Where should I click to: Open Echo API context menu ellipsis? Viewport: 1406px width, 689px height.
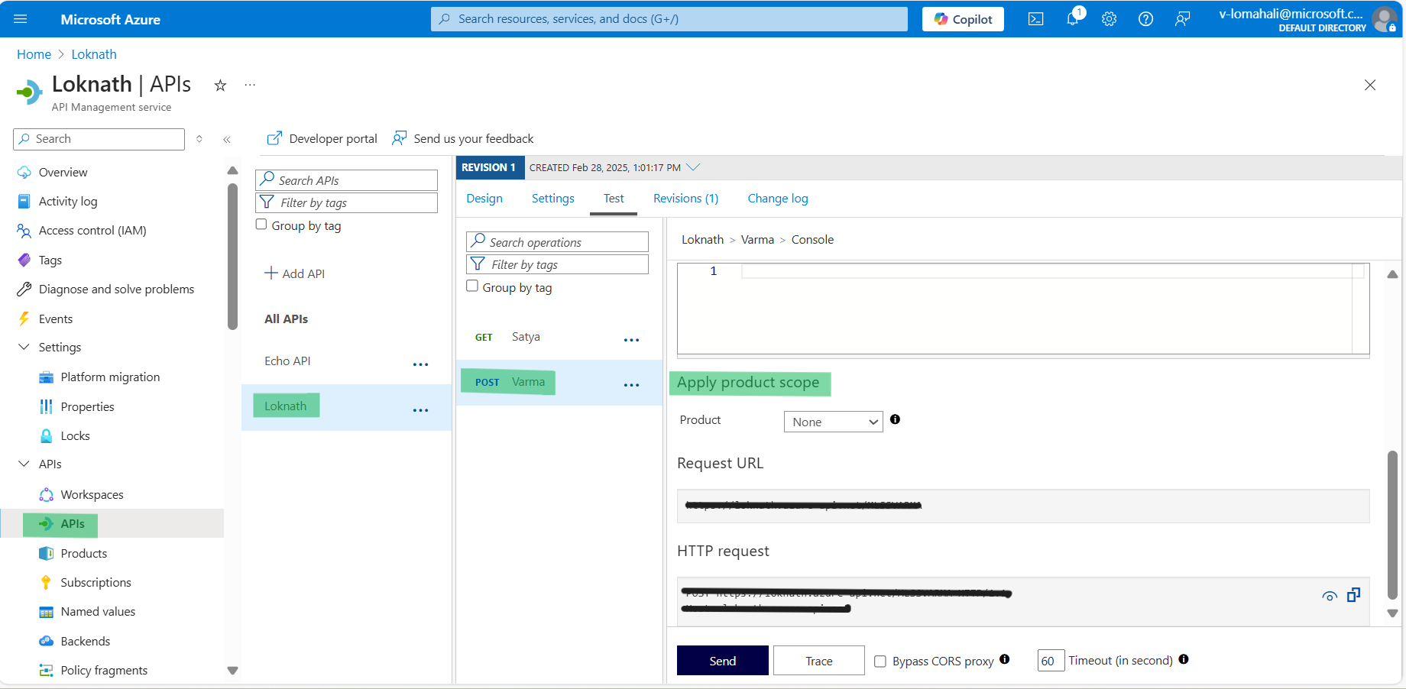[420, 364]
